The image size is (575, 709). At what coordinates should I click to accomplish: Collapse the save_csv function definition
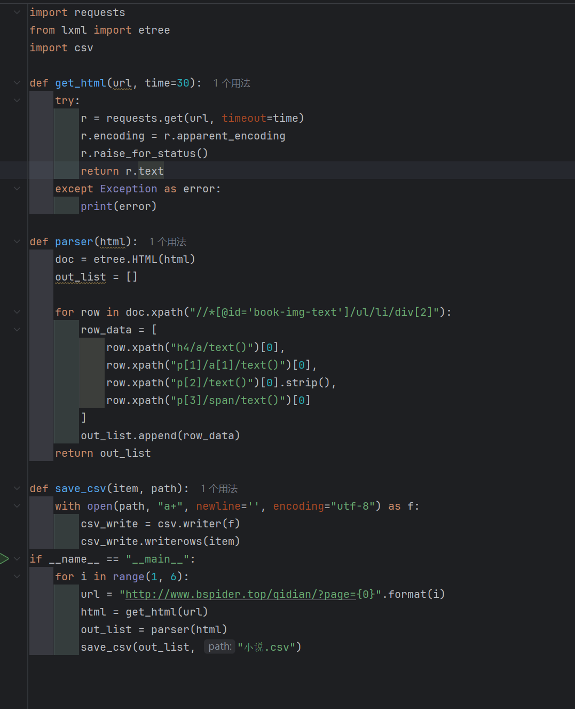tap(17, 488)
